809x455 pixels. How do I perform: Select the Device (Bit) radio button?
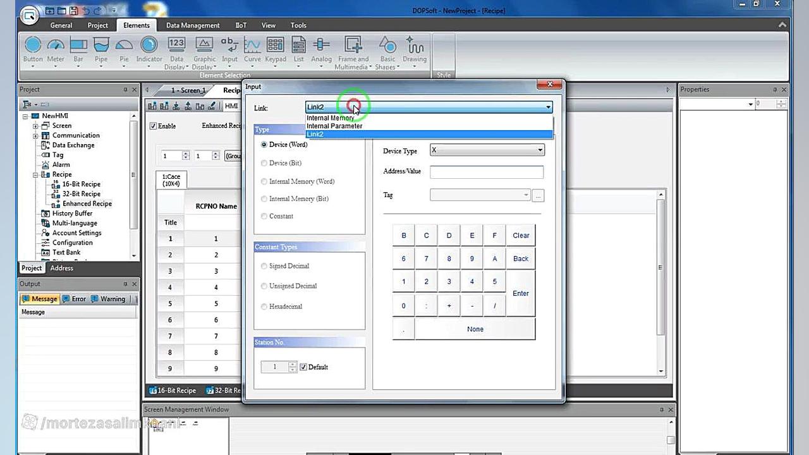264,163
